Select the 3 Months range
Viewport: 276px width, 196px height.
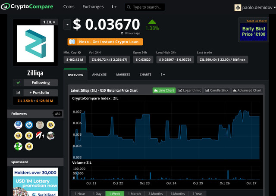point(155,193)
